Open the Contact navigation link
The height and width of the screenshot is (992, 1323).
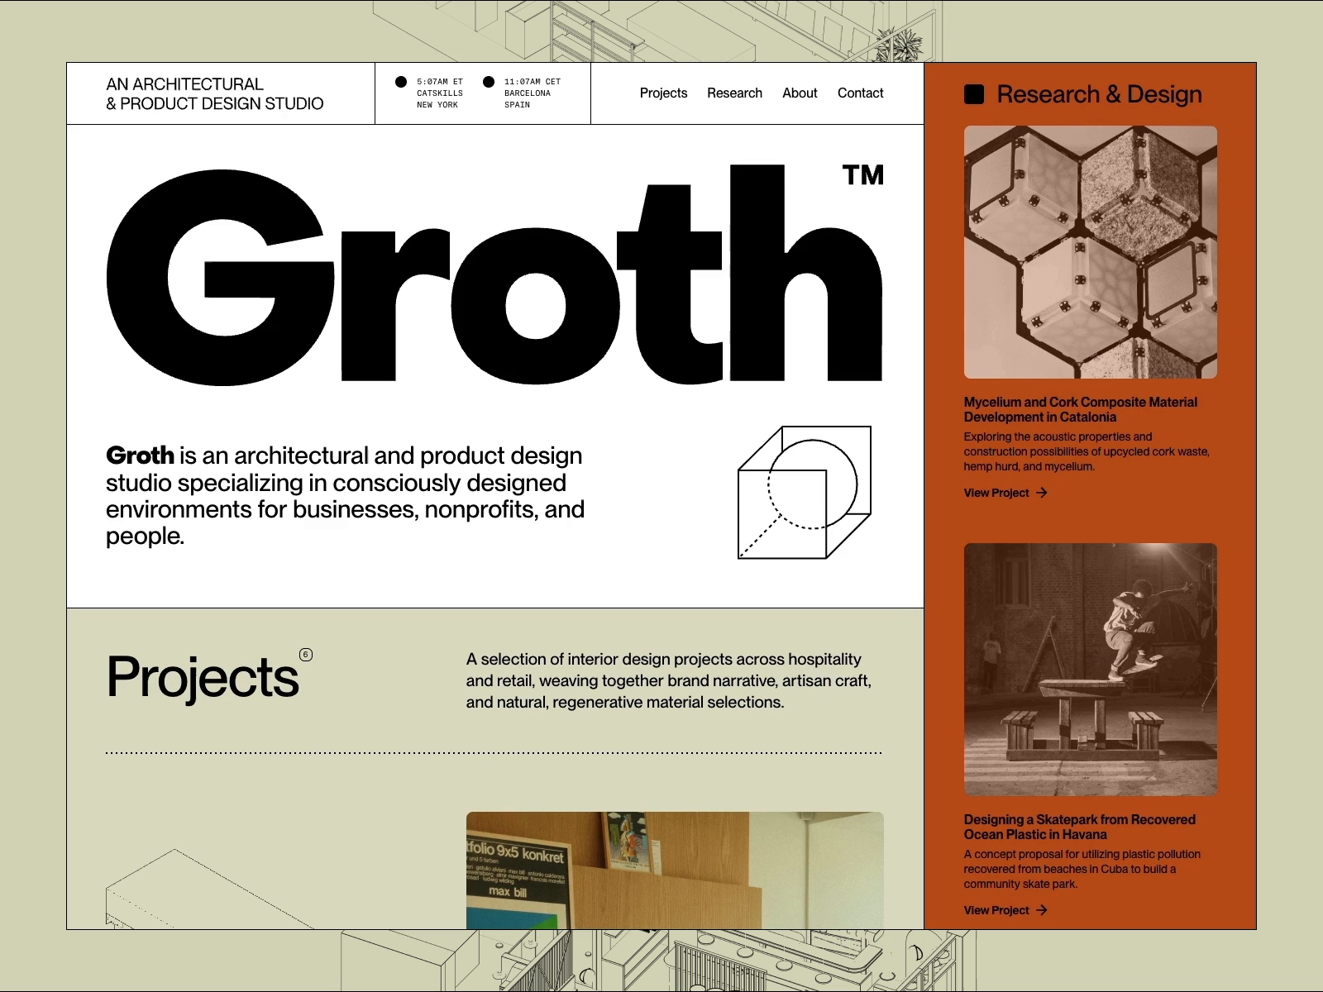click(x=860, y=93)
